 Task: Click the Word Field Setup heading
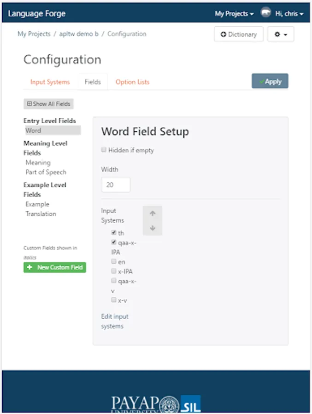coord(145,131)
